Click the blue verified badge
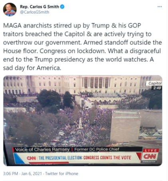The height and width of the screenshot is (181, 168). (62, 6)
